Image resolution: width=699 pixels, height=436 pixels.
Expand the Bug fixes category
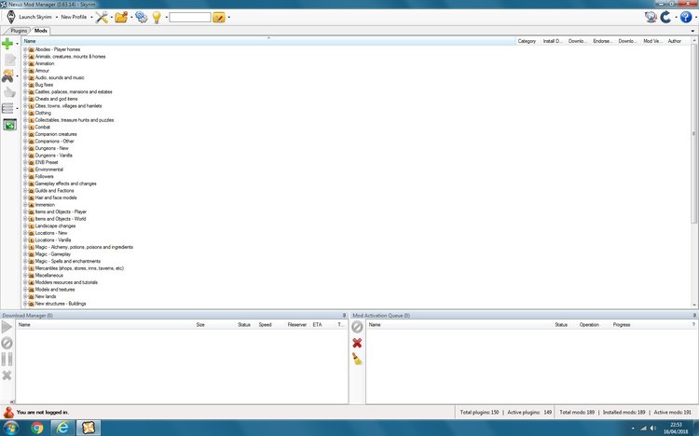pos(25,85)
